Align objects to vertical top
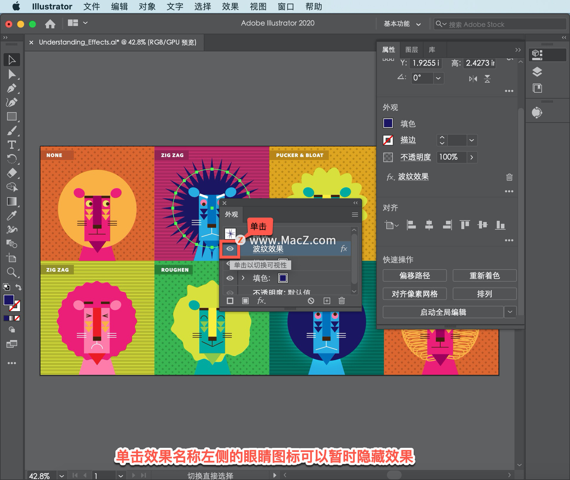Viewport: 570px width, 480px height. click(x=465, y=225)
